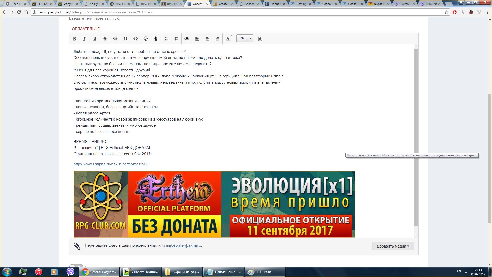Image resolution: width=492 pixels, height=277 pixels.
Task: Align text to the left
Action: [x=197, y=39]
